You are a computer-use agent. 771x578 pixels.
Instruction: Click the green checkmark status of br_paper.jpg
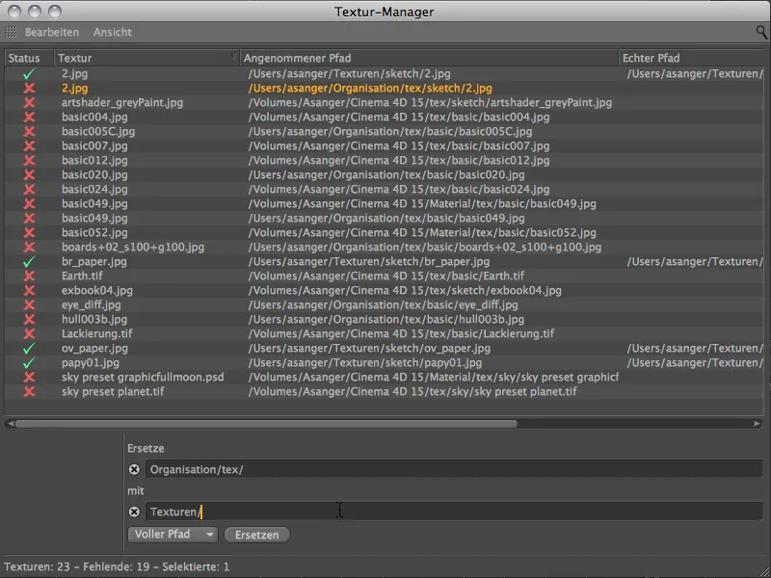[30, 261]
